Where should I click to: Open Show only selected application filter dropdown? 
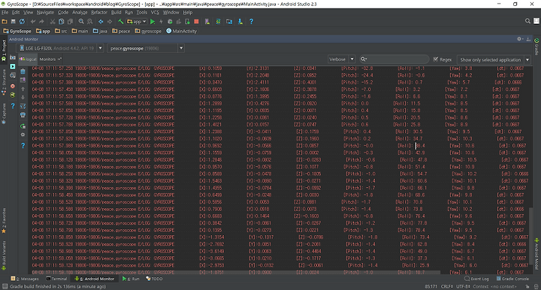pyautogui.click(x=494, y=59)
